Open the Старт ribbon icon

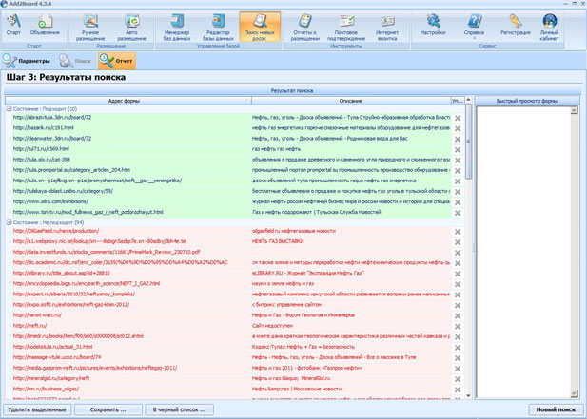[13, 25]
